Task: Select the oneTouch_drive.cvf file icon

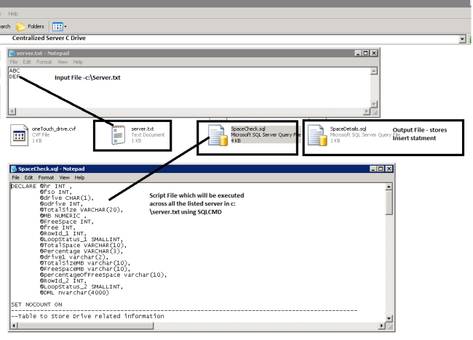Action: pos(19,135)
